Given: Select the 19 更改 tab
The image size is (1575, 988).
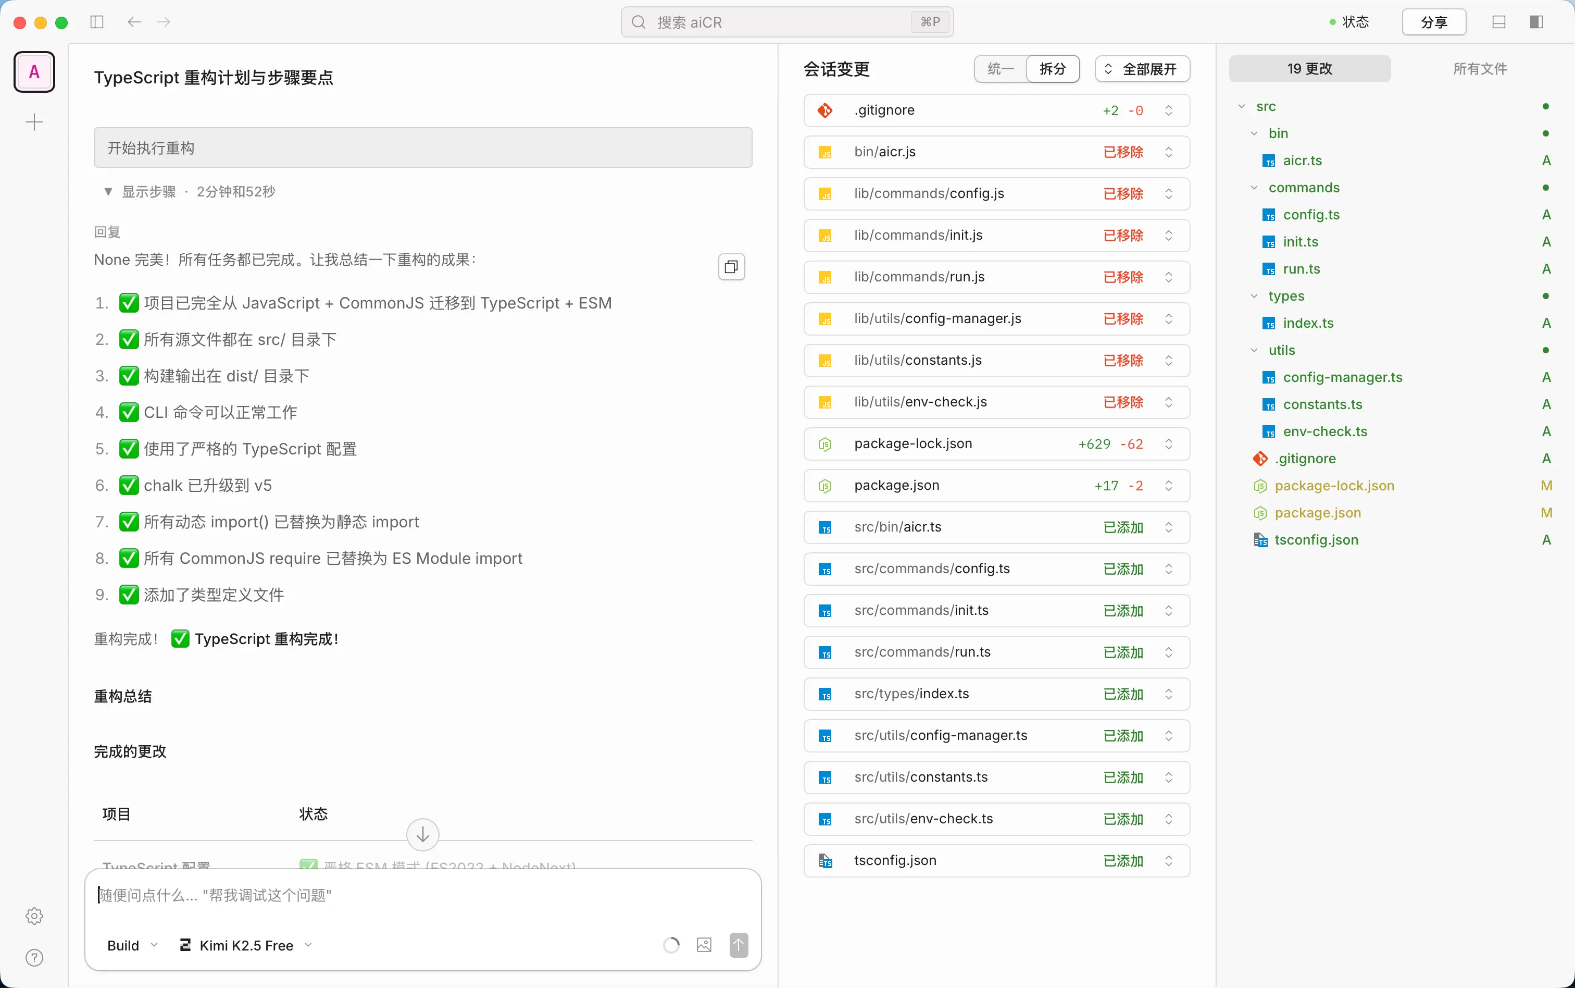Looking at the screenshot, I should (x=1309, y=69).
